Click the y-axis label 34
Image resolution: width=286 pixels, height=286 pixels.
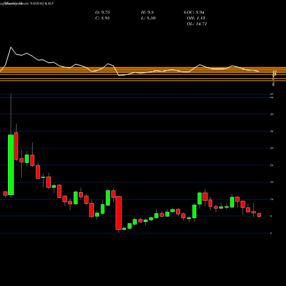tap(272, 132)
